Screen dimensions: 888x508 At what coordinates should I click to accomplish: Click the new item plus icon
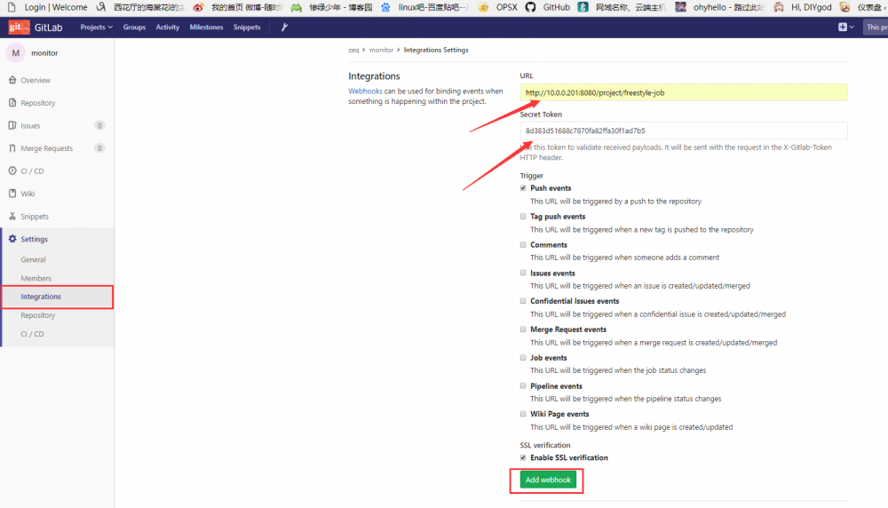pyautogui.click(x=842, y=28)
